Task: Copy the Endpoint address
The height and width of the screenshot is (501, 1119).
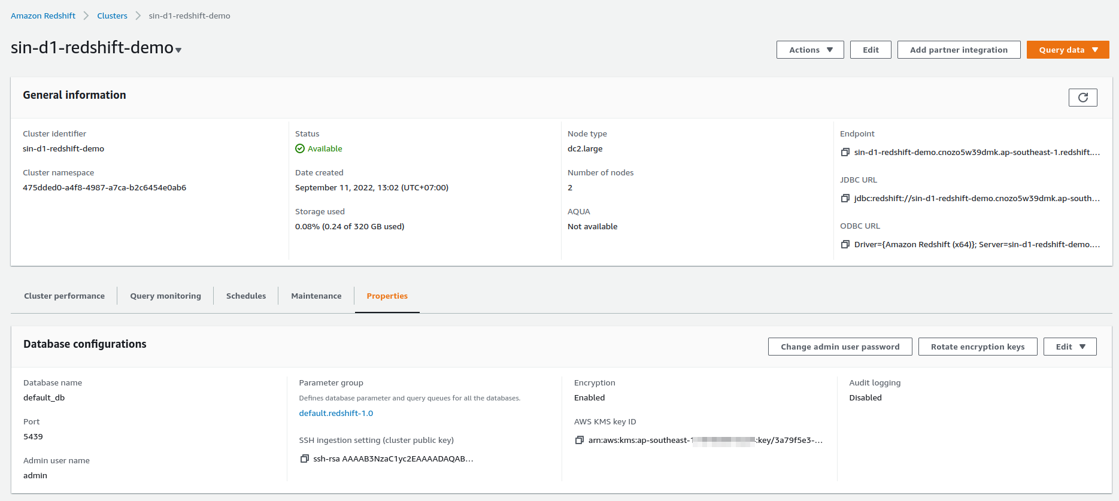Action: click(x=845, y=152)
